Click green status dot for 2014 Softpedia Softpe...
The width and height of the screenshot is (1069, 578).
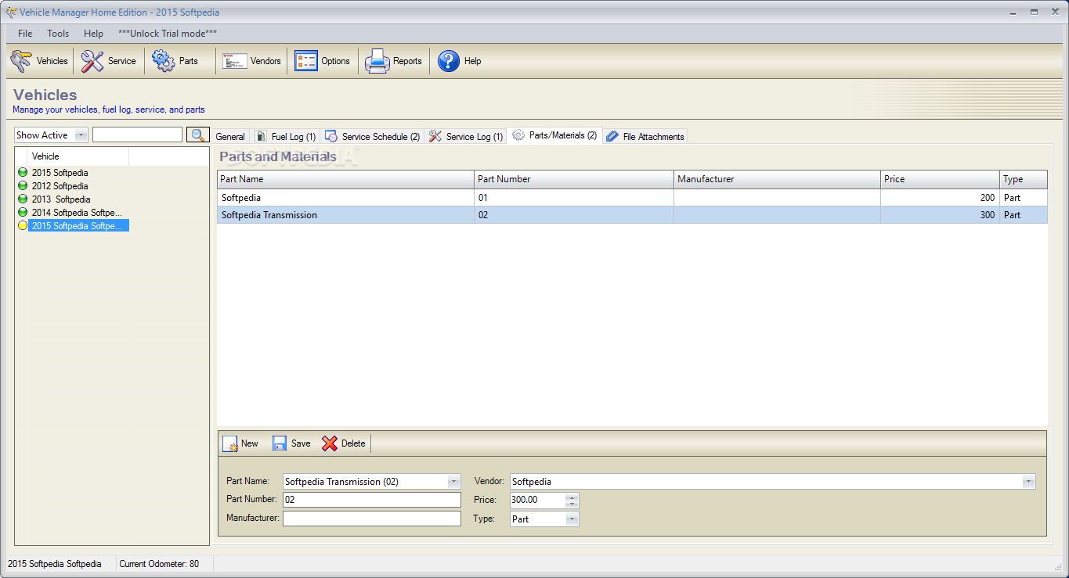click(23, 213)
